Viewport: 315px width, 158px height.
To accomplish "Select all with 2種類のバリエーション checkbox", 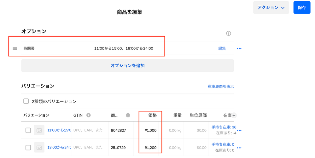I will click(x=26, y=101).
